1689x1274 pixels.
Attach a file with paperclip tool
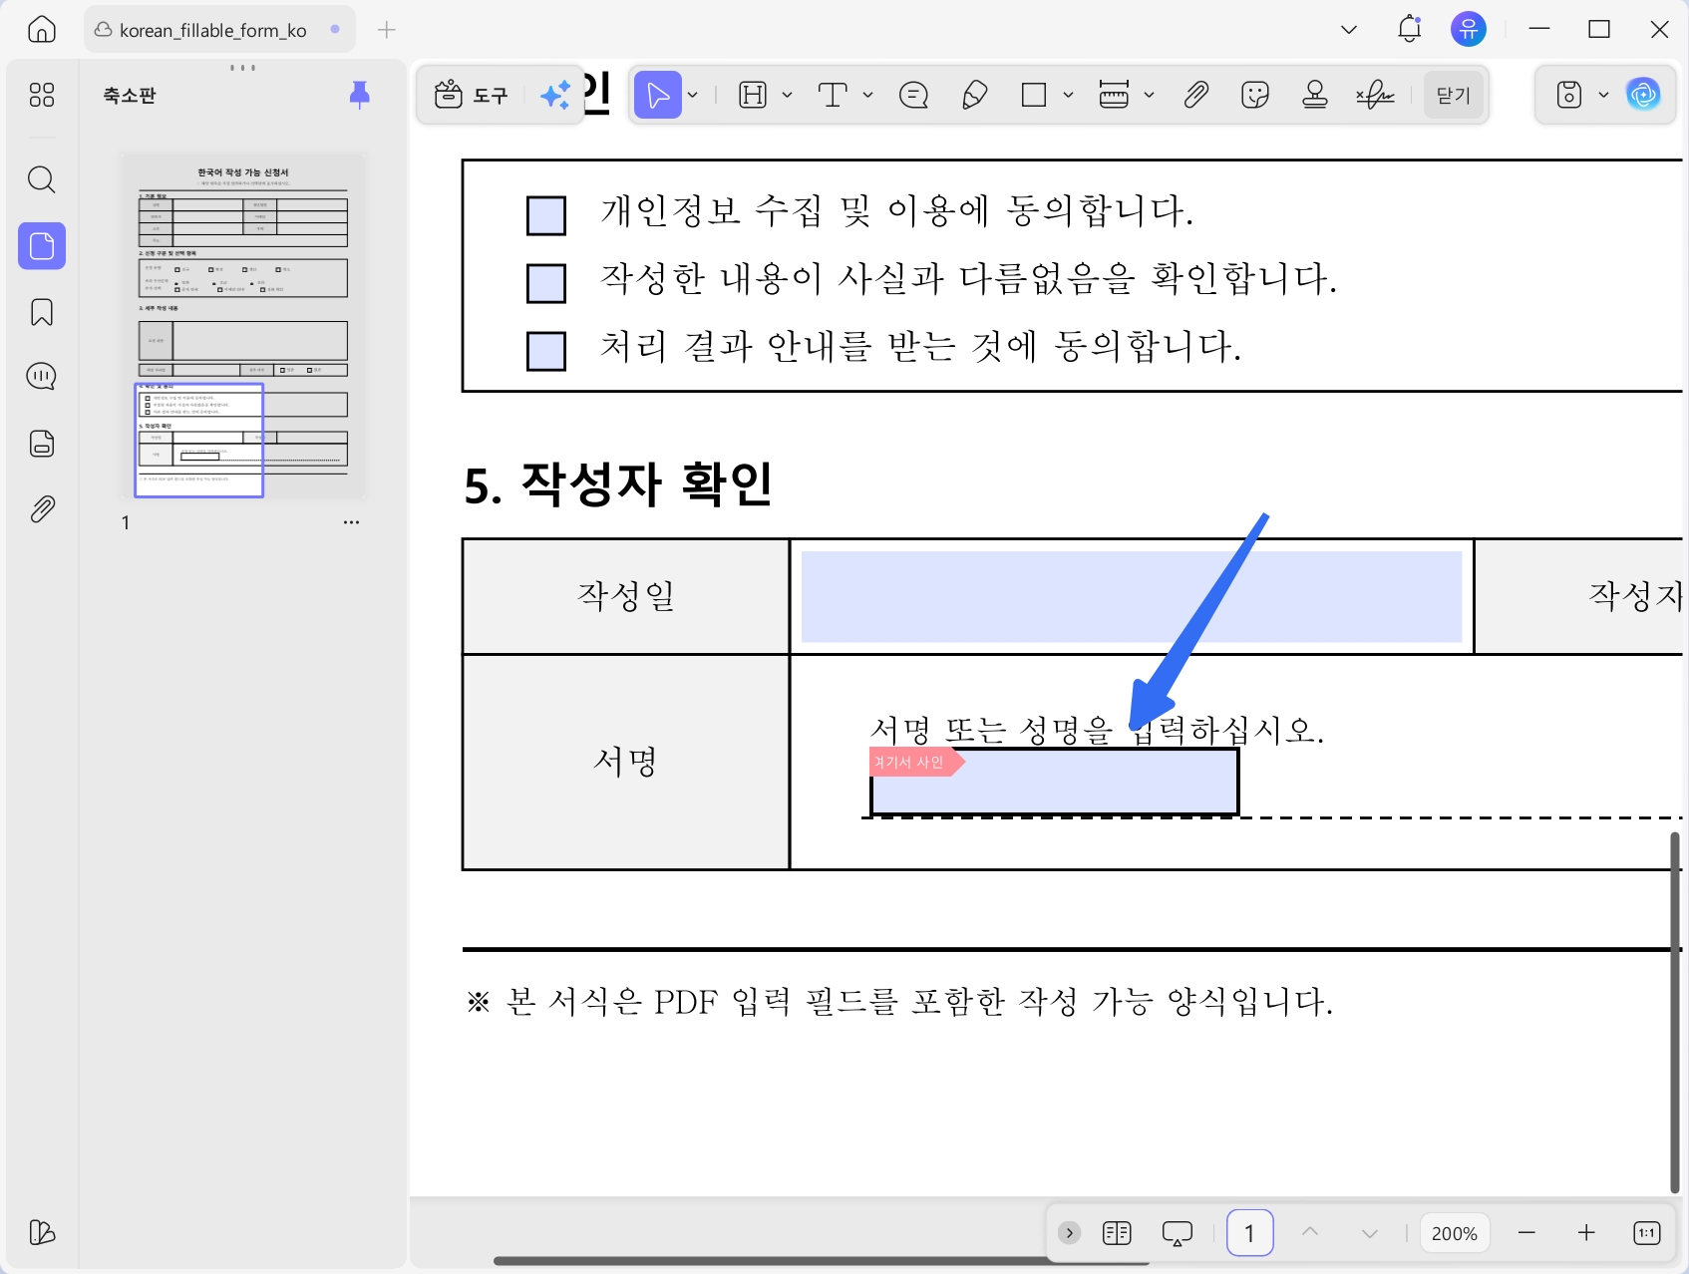[1195, 96]
